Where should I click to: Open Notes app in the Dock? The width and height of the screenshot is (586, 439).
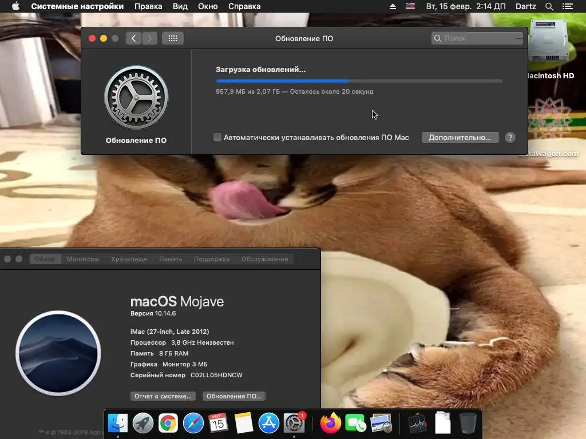244,424
